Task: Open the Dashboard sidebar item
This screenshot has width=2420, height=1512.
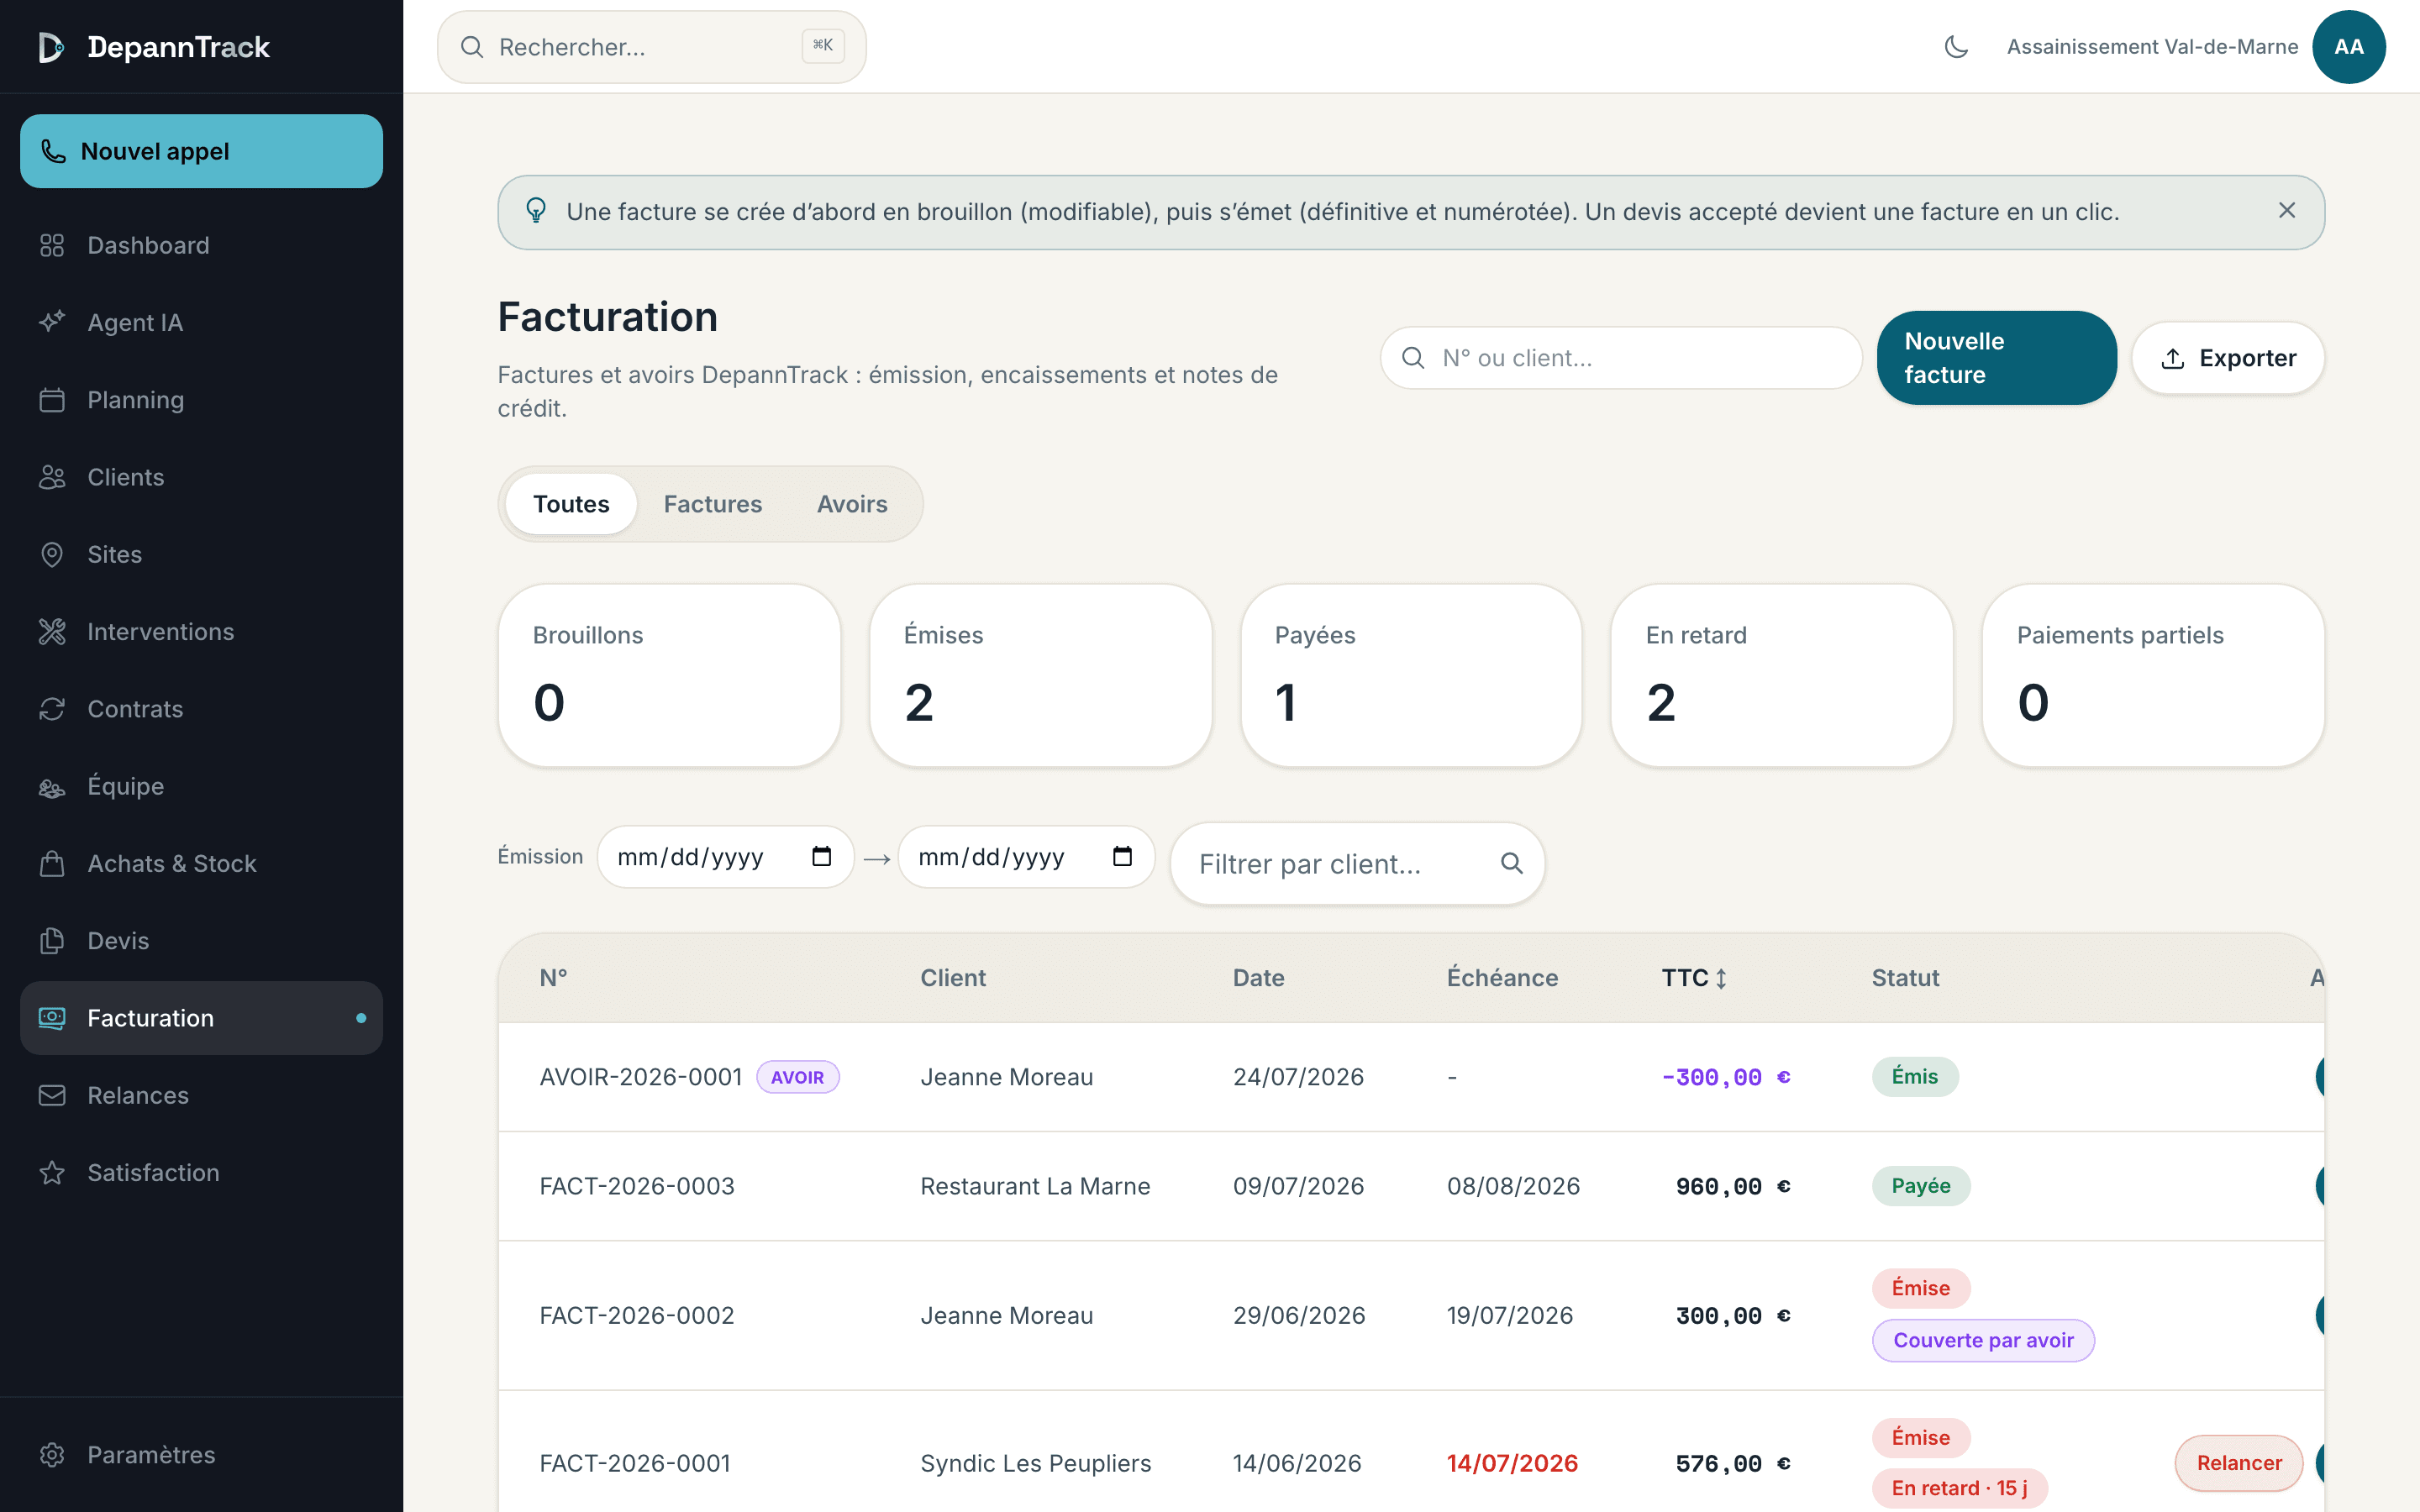Action: click(x=201, y=245)
